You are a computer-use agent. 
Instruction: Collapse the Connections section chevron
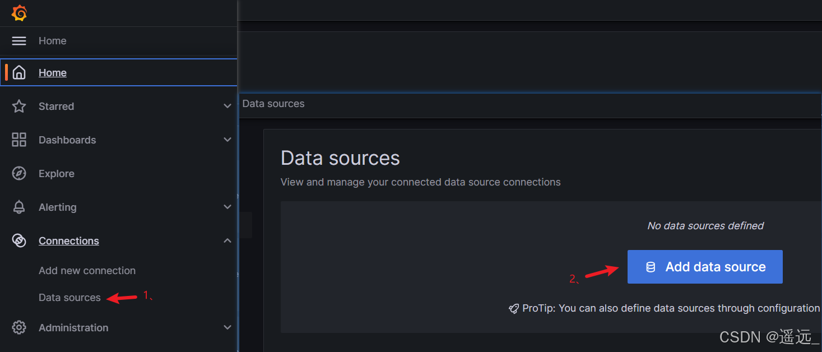227,240
